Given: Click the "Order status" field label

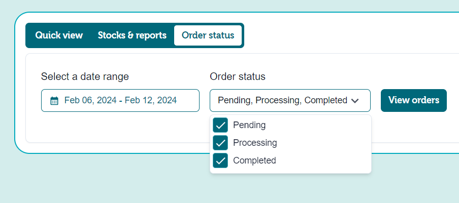Looking at the screenshot, I should [237, 76].
